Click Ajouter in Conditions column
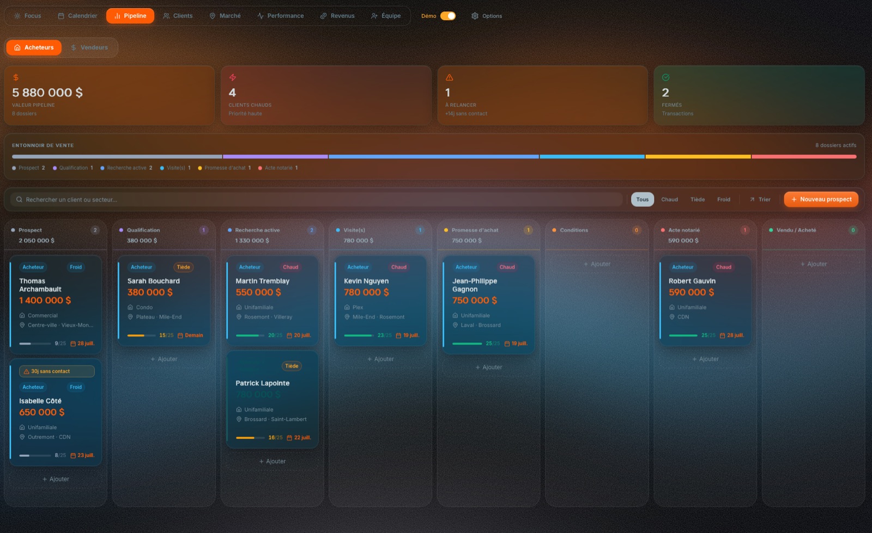872x533 pixels. tap(597, 264)
